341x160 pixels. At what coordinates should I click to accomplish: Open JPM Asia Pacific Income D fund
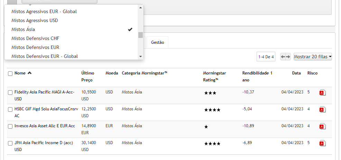point(44,146)
